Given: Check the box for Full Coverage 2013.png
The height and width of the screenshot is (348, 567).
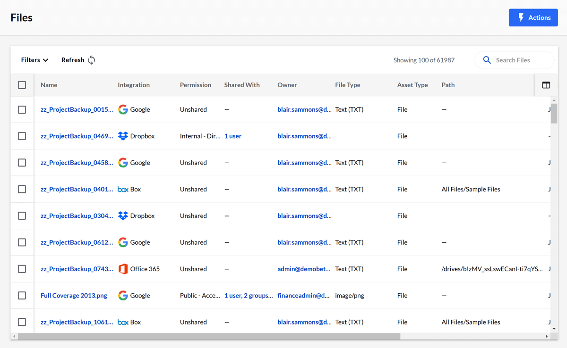Looking at the screenshot, I should pyautogui.click(x=22, y=295).
